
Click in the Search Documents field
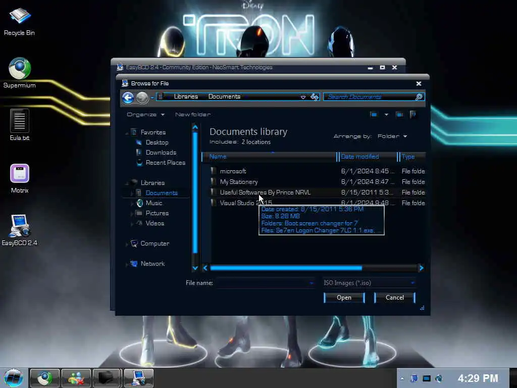[x=369, y=96]
